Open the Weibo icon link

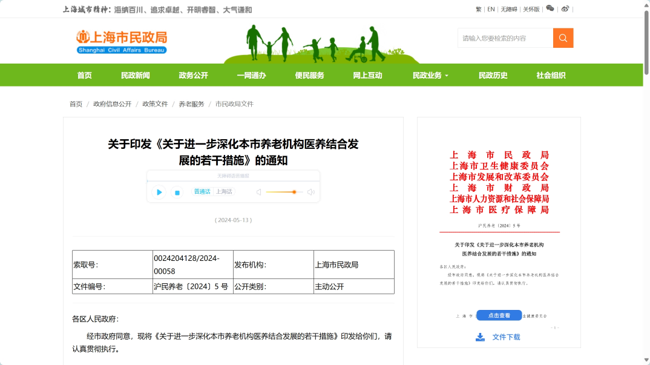565,8
